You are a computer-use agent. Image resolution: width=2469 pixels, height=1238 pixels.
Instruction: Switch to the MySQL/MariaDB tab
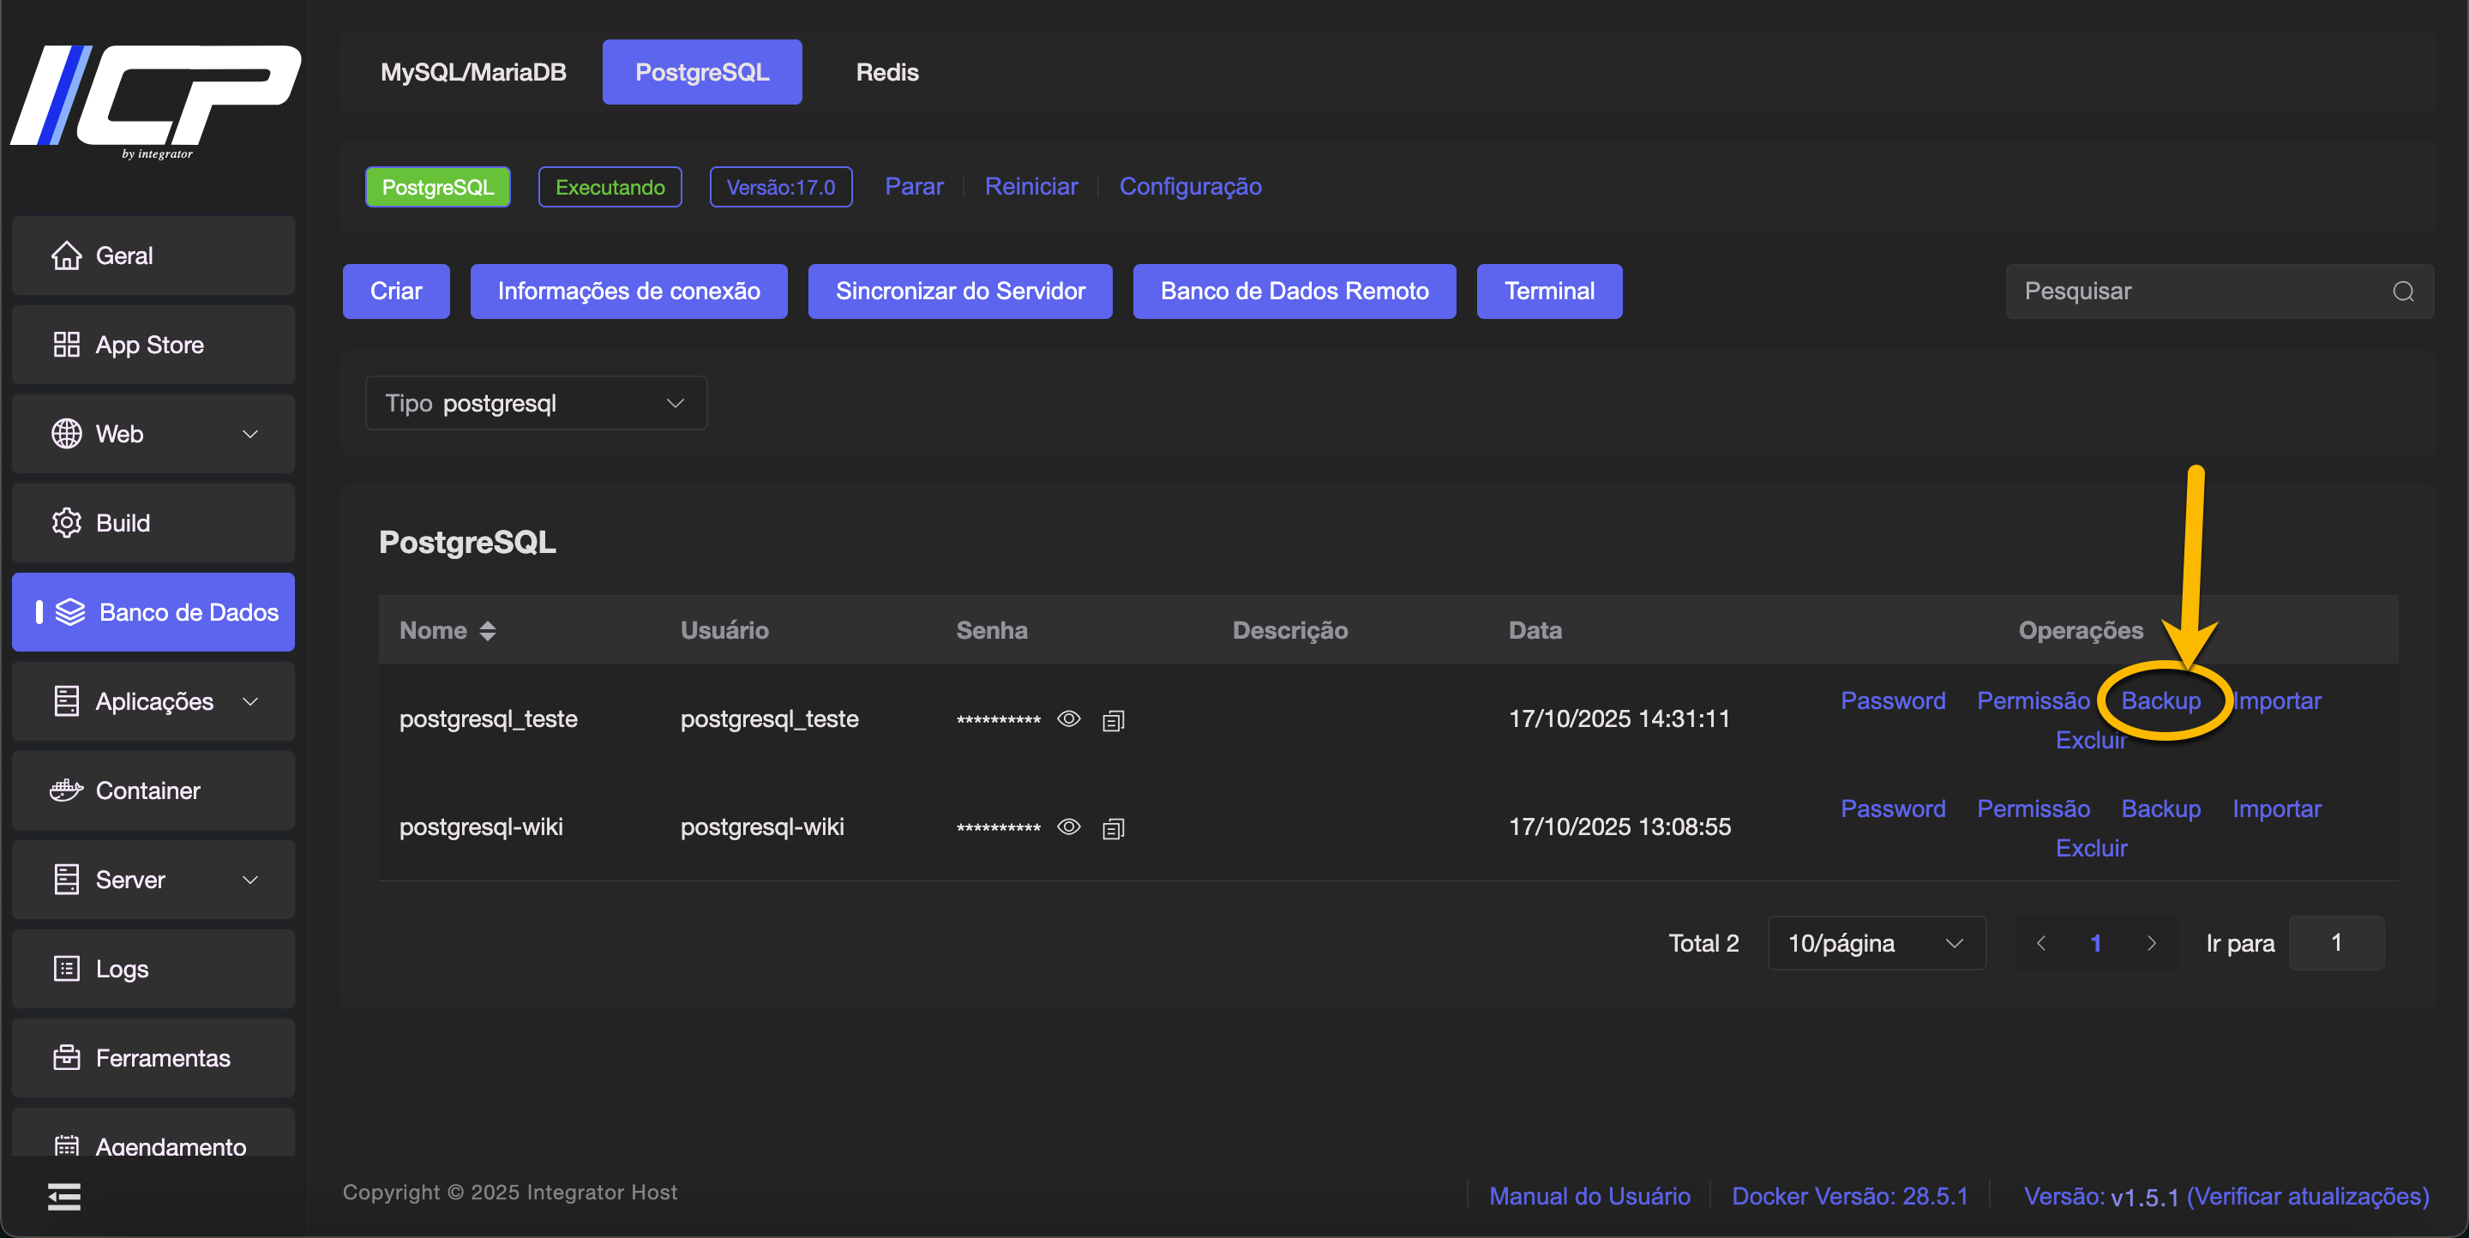tap(472, 72)
